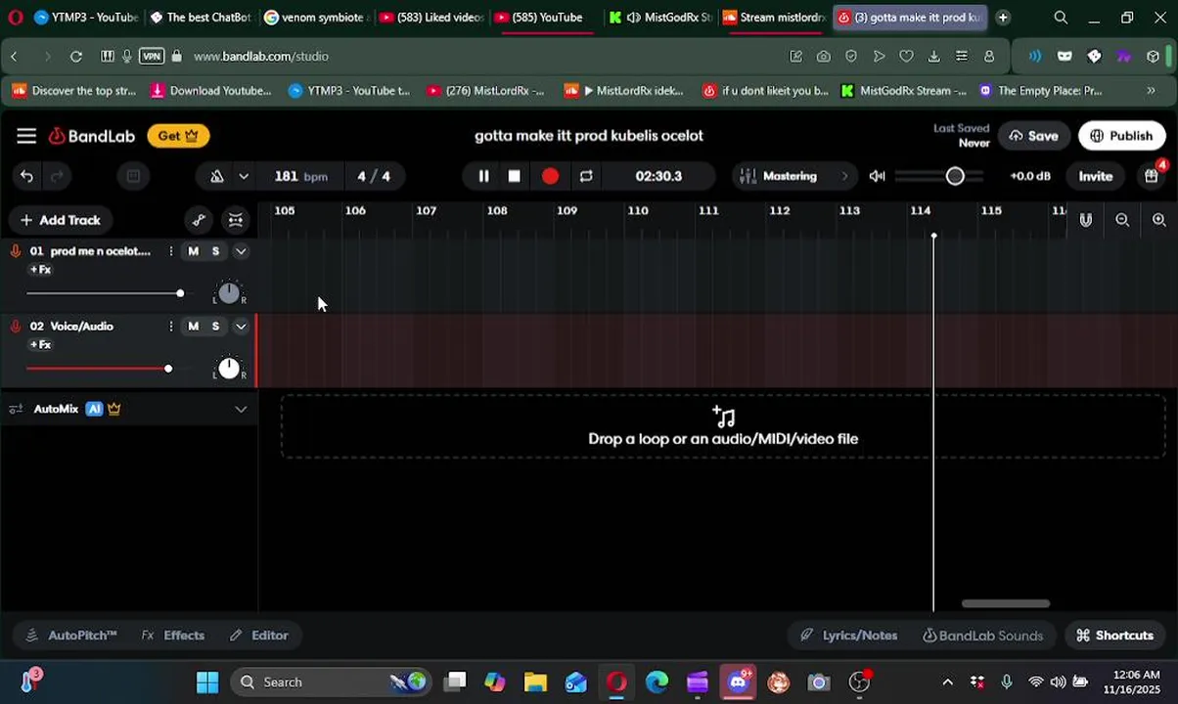Mute track 01 prod me n ocelot
The height and width of the screenshot is (704, 1178).
(193, 251)
